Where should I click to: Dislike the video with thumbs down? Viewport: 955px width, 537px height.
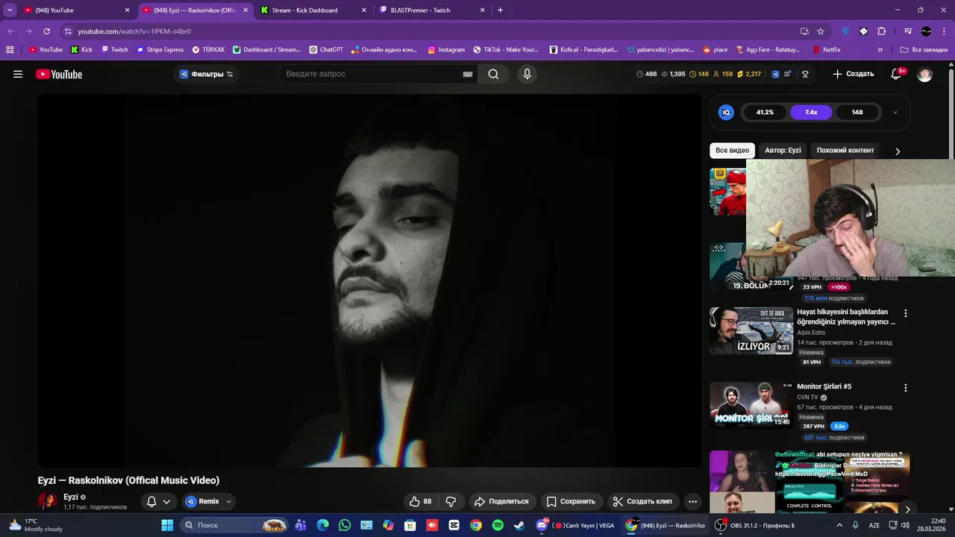[x=451, y=501]
